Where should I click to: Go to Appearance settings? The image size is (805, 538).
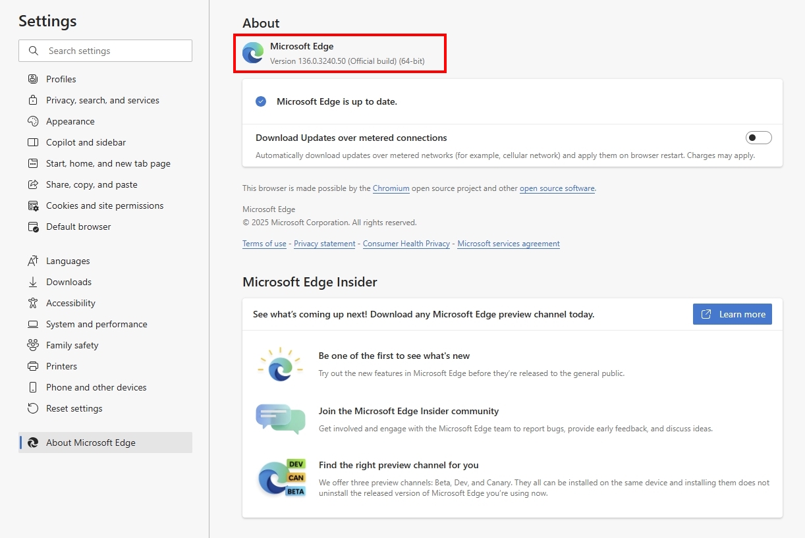(x=105, y=121)
